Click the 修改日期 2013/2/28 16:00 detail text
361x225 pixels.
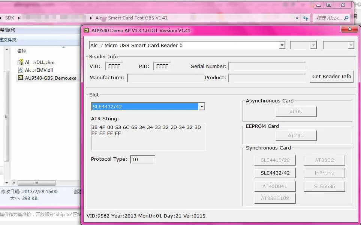click(29, 191)
